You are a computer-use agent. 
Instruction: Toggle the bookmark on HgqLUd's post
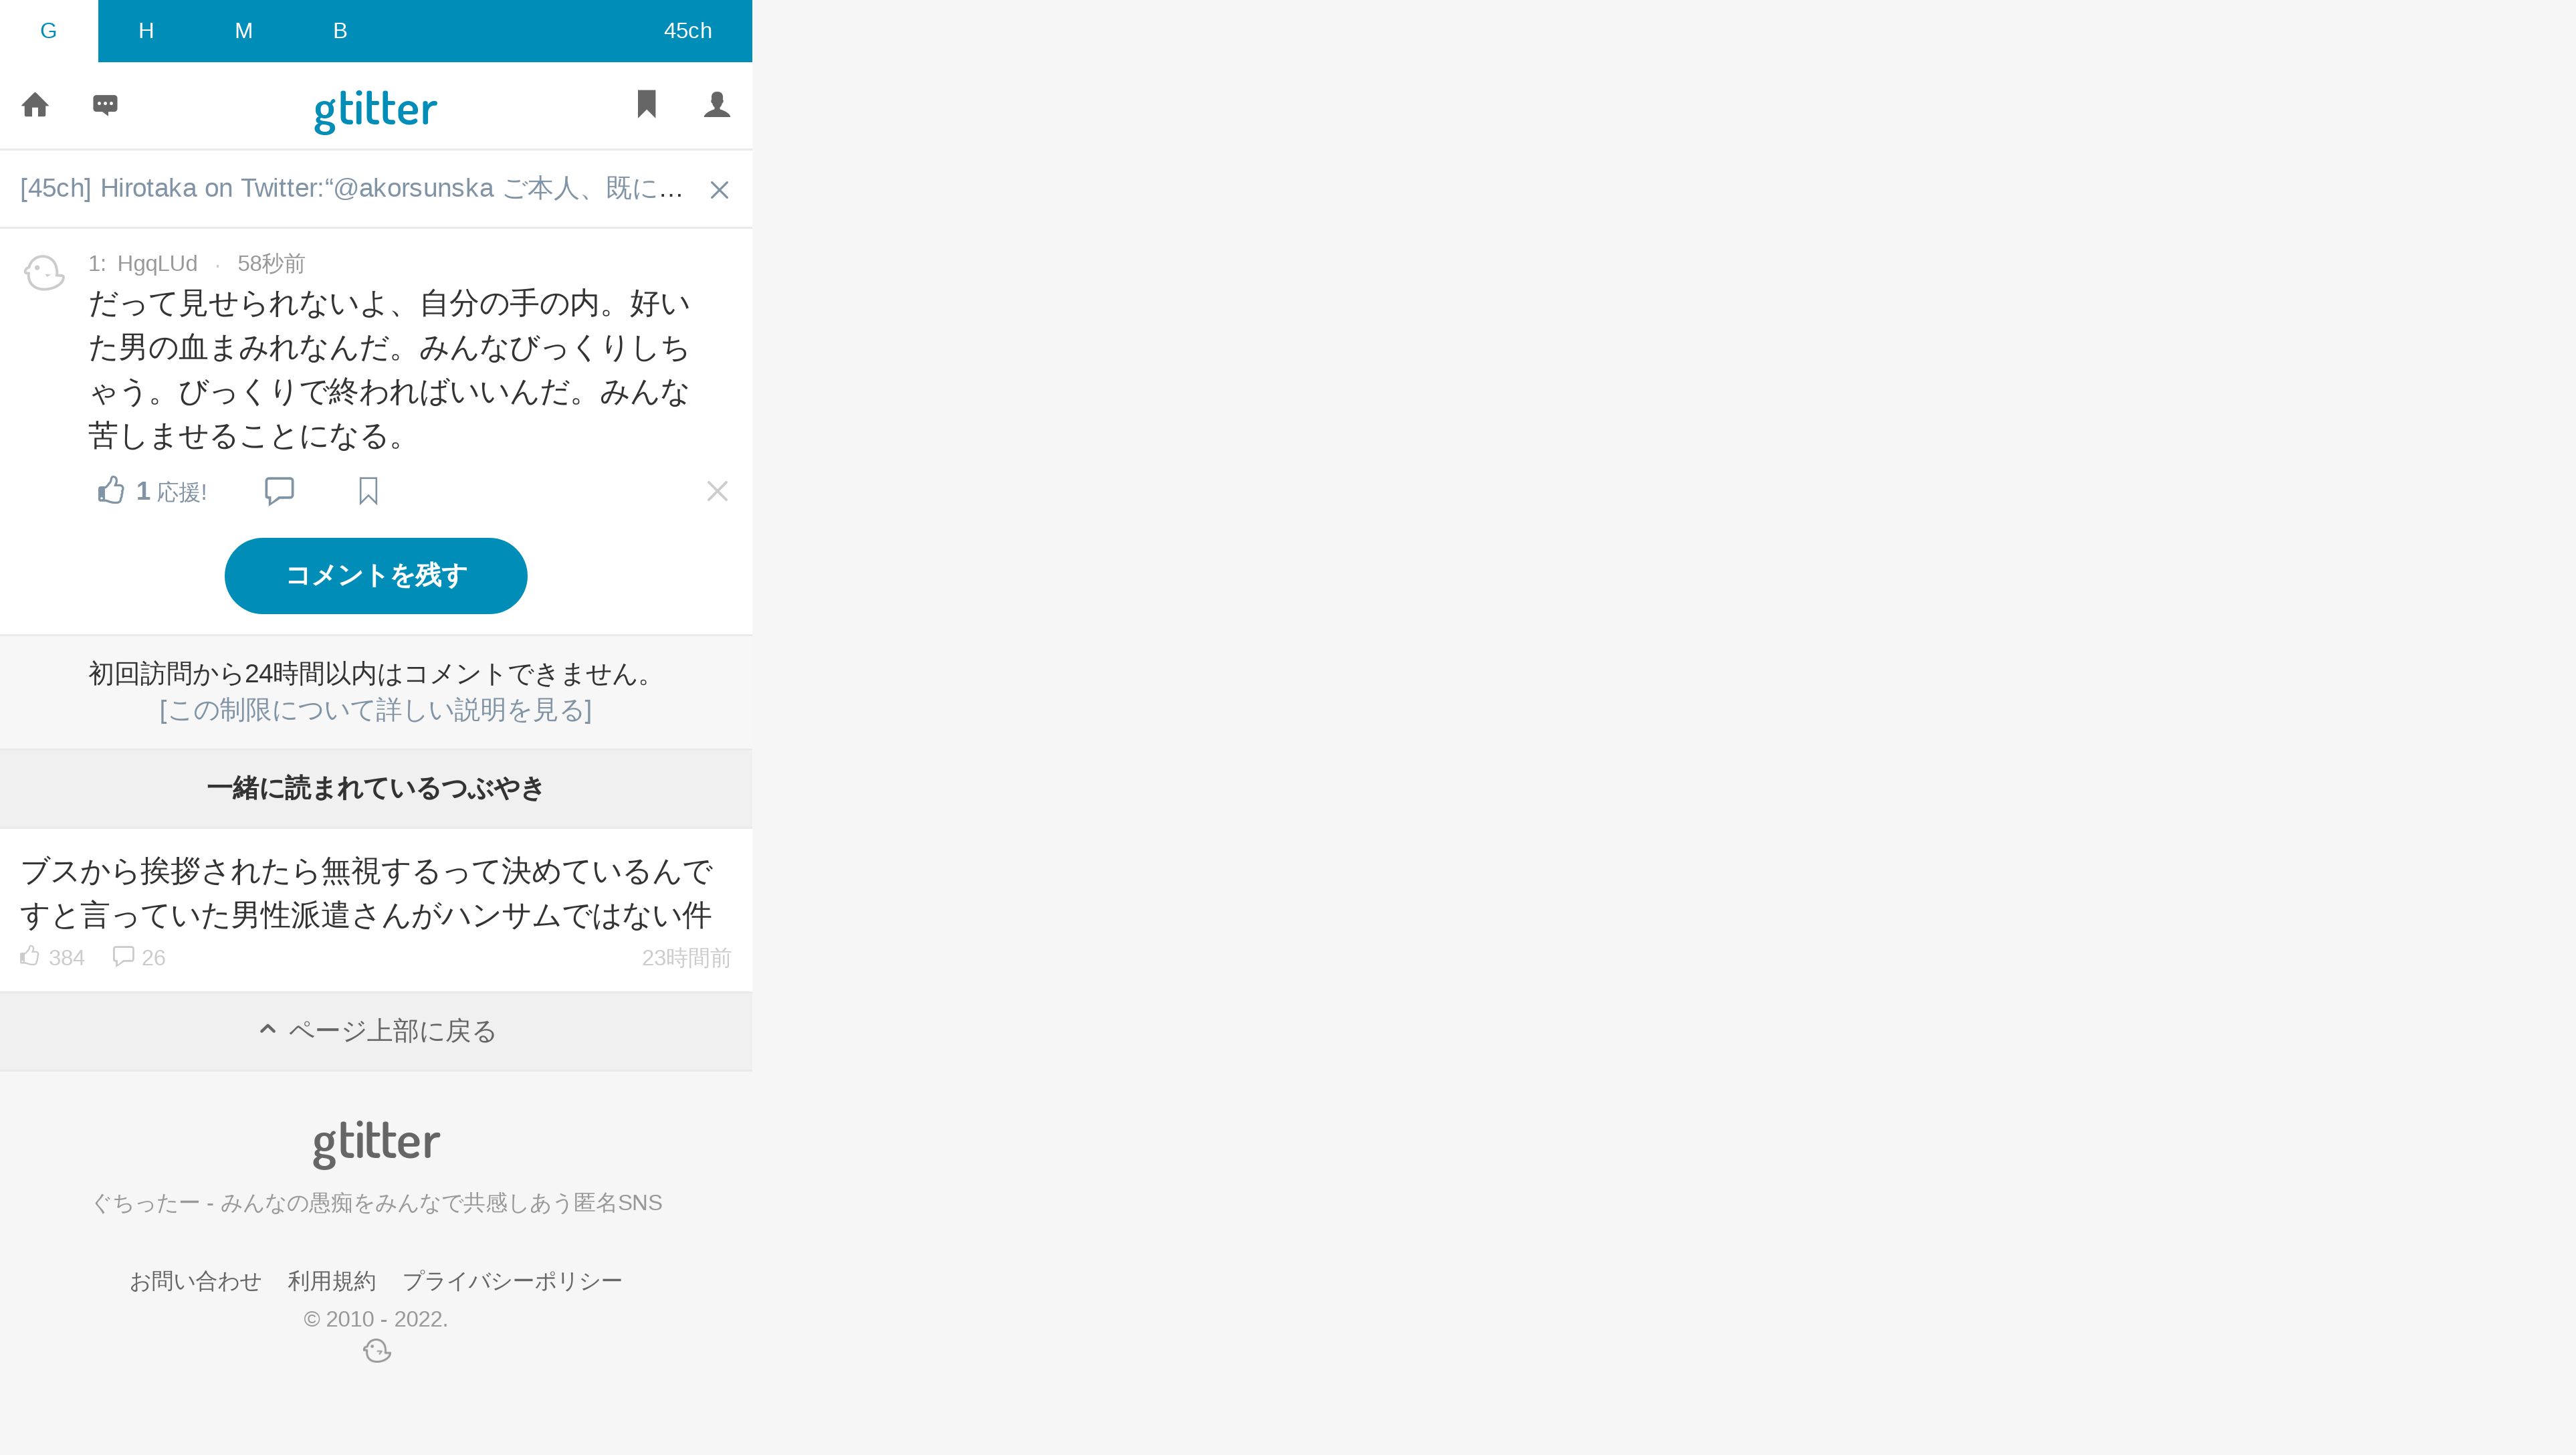(368, 491)
